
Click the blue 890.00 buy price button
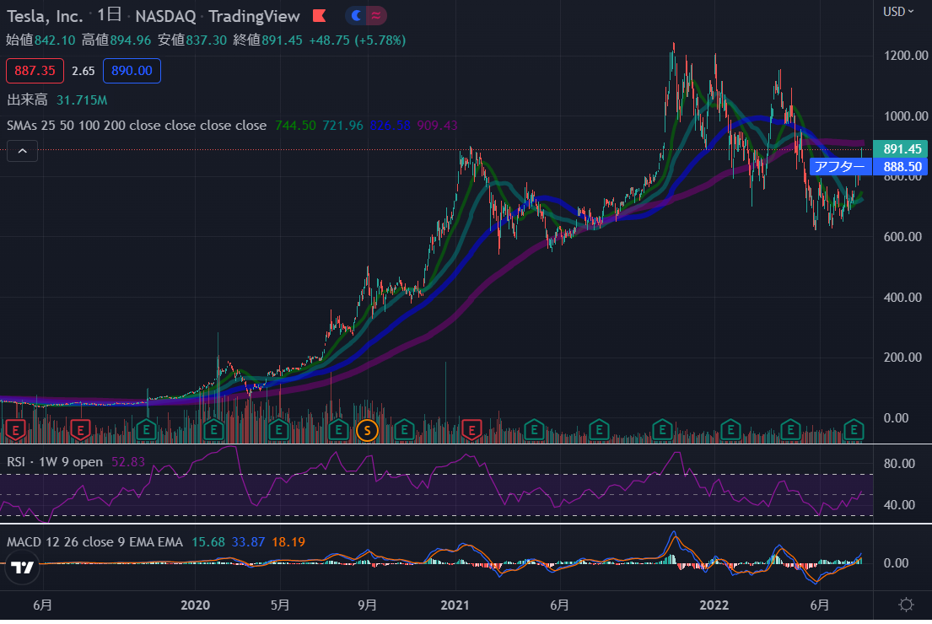coord(132,71)
